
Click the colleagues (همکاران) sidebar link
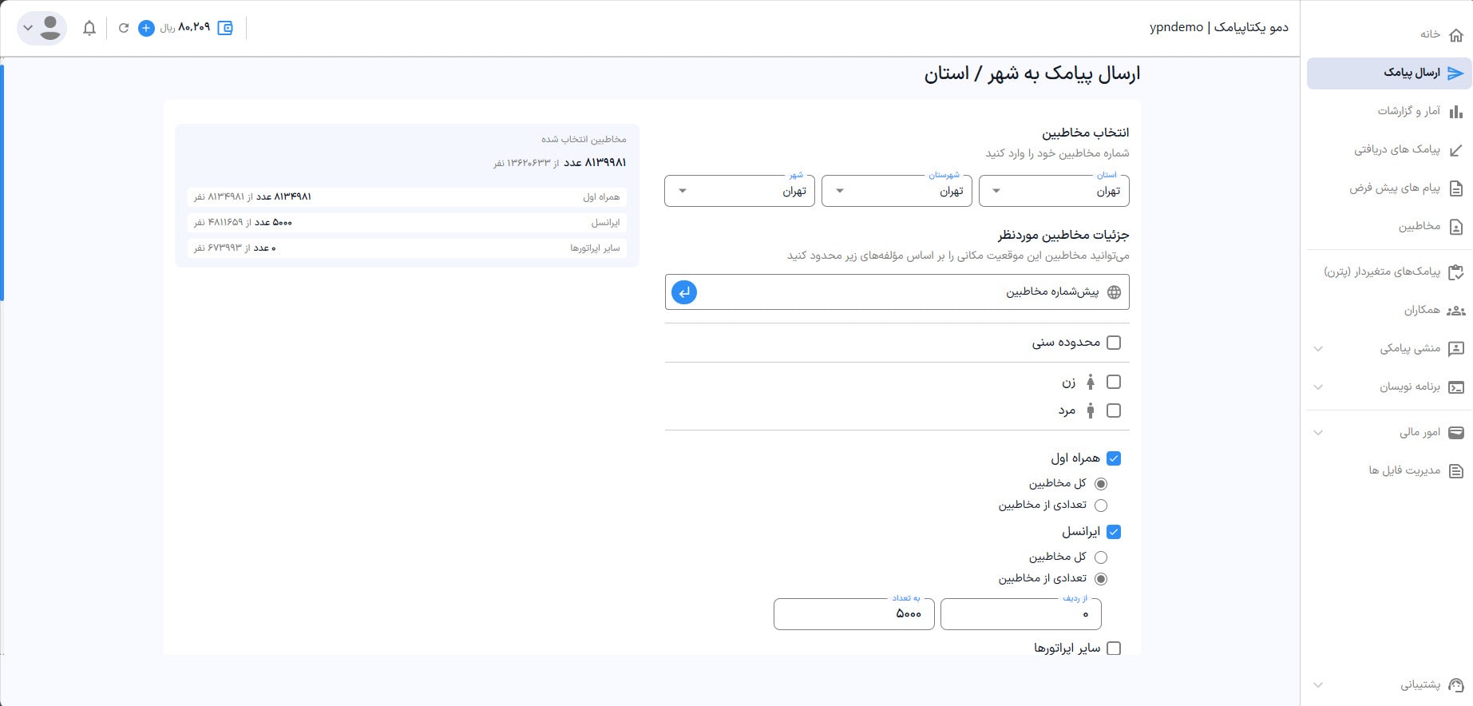click(x=1422, y=310)
